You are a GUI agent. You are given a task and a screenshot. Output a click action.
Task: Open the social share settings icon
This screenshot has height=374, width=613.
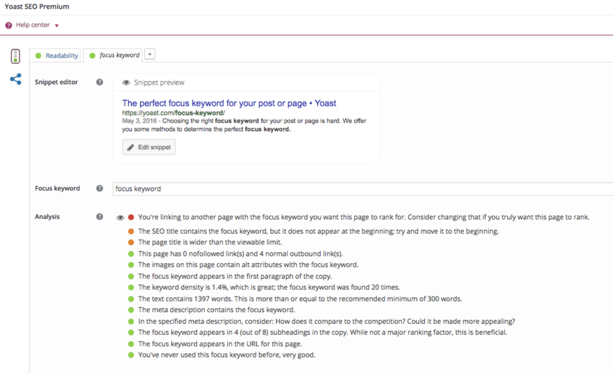tap(16, 79)
